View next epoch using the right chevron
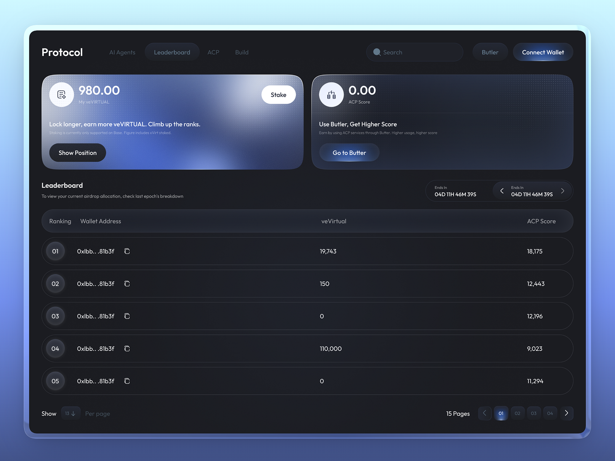 pos(563,191)
